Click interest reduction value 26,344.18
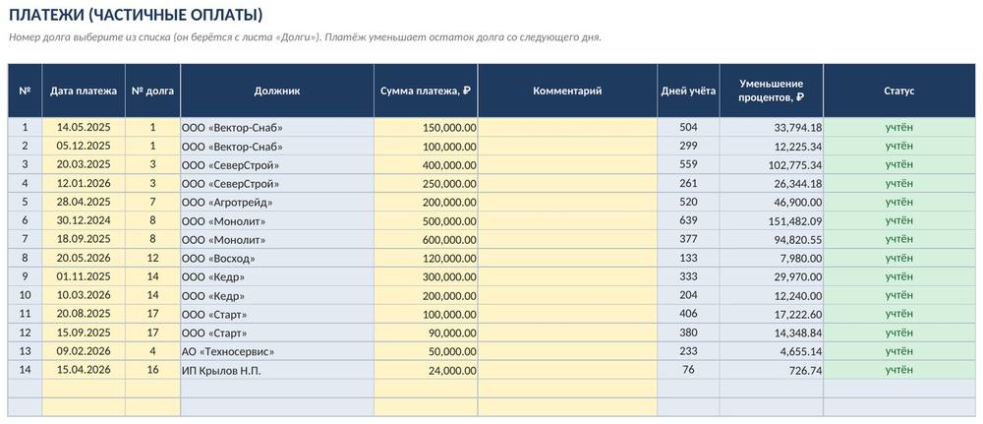983x424 pixels. [772, 184]
